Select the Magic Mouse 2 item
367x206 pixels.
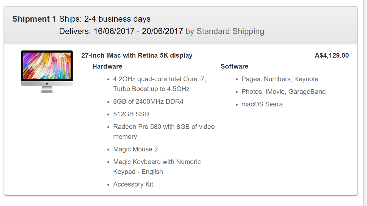135,149
